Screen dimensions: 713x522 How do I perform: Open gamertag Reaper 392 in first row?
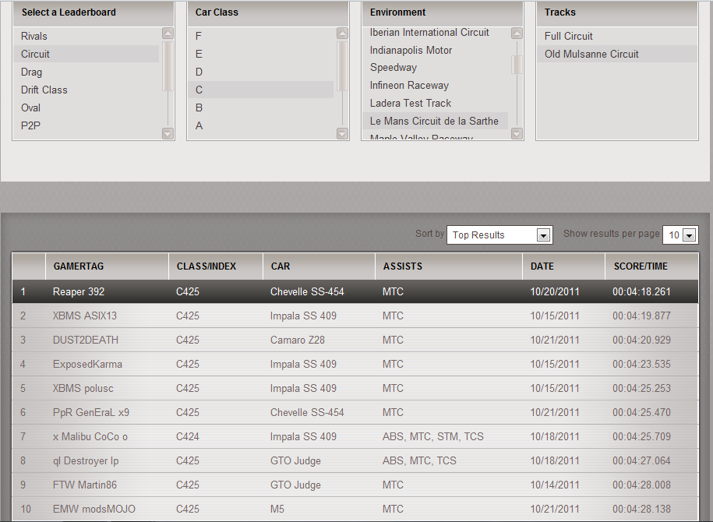tap(79, 292)
